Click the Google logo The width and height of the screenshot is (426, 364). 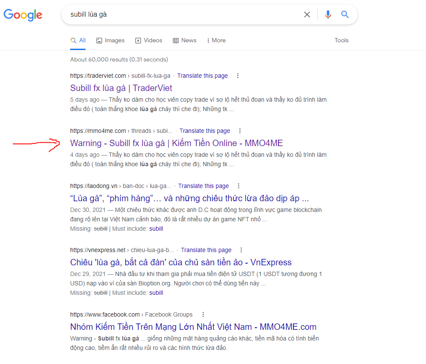tap(23, 15)
